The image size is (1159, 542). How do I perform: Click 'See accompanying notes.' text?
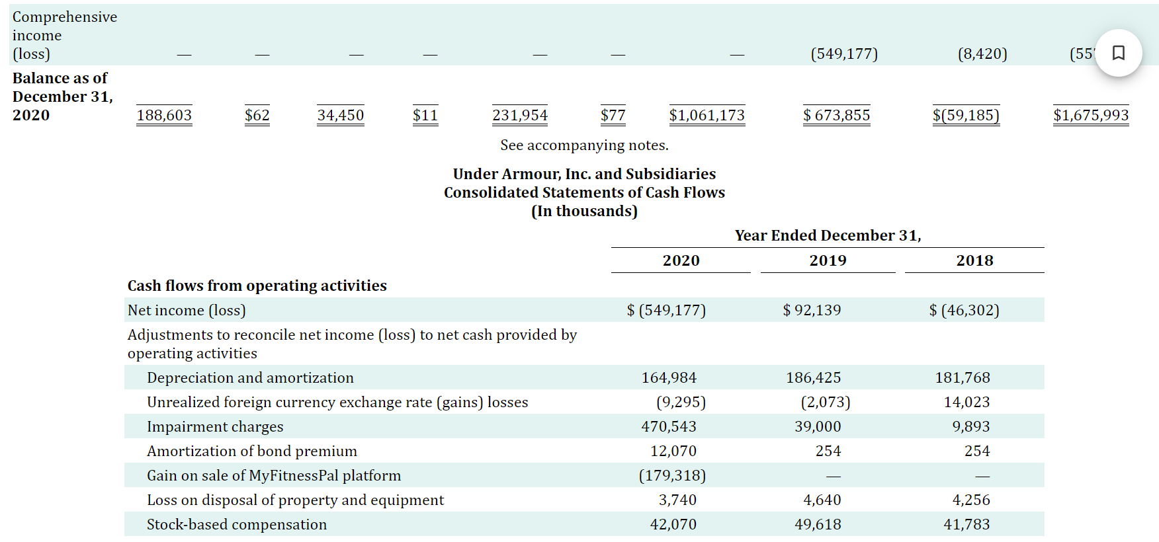[584, 145]
